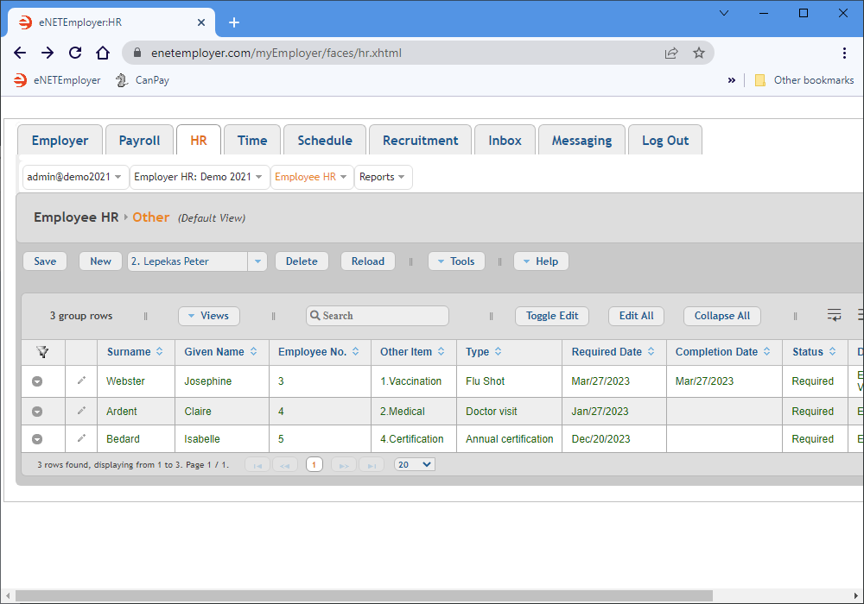Close the eNETEmployer:HR browser tab
This screenshot has height=604, width=864.
tap(201, 22)
